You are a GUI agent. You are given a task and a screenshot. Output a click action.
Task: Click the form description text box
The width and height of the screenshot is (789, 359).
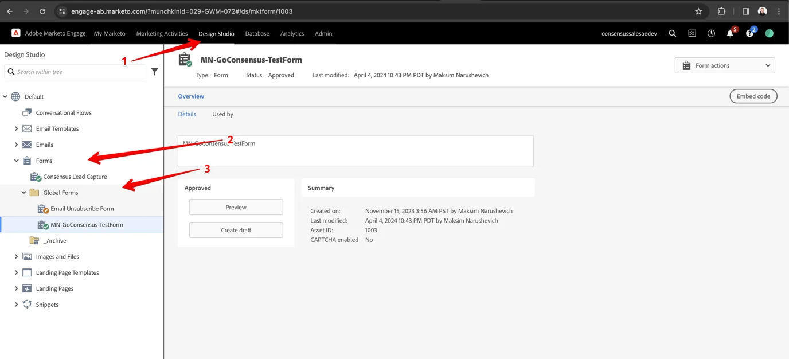pos(356,151)
